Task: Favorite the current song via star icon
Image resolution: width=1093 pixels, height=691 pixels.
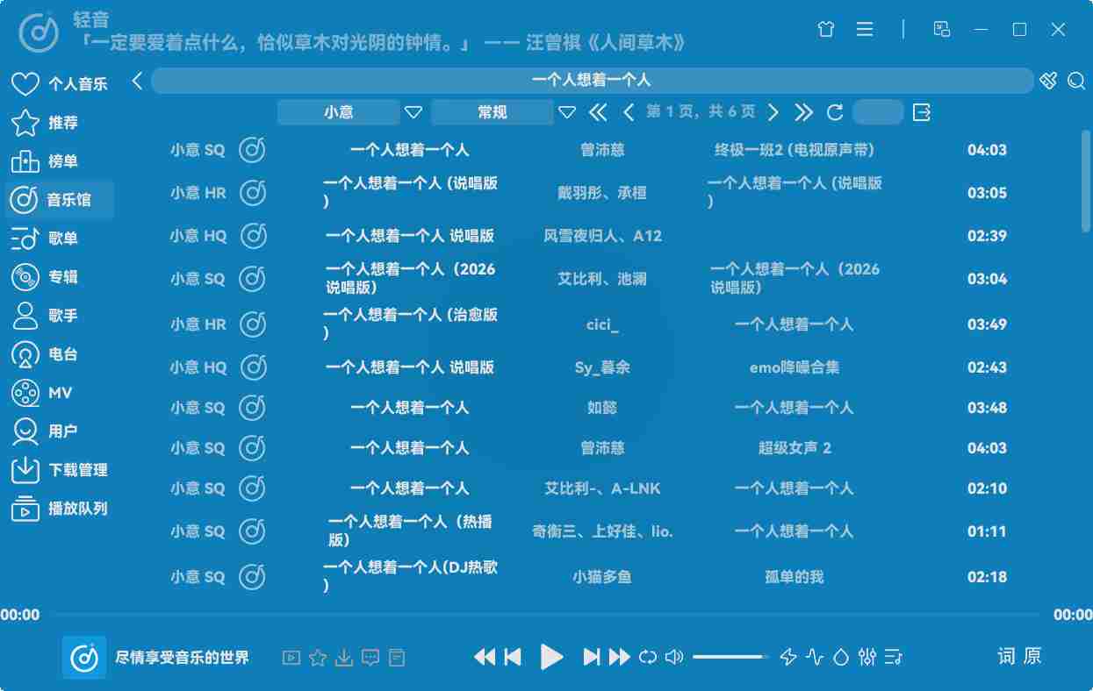Action: [x=317, y=656]
